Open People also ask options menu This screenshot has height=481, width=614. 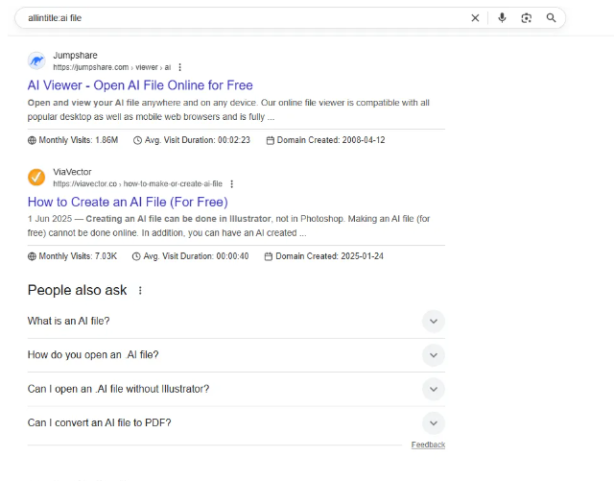point(141,290)
